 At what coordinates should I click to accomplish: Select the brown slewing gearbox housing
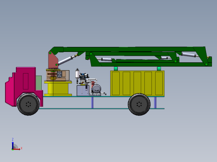pyautogui.click(x=58, y=75)
